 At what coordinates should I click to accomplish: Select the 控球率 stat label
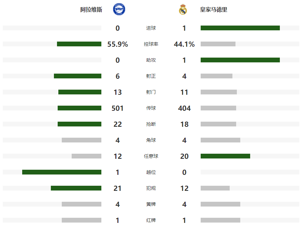point(151,44)
